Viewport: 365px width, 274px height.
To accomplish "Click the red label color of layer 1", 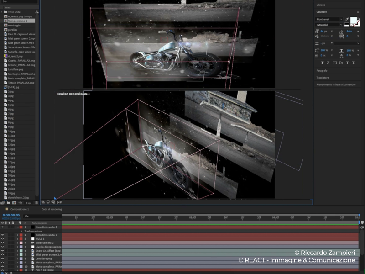I will (21, 227).
